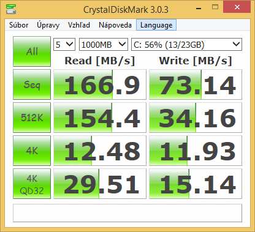Open the test count dropdown showing 5
Screen dimensions: 255x232
point(64,44)
